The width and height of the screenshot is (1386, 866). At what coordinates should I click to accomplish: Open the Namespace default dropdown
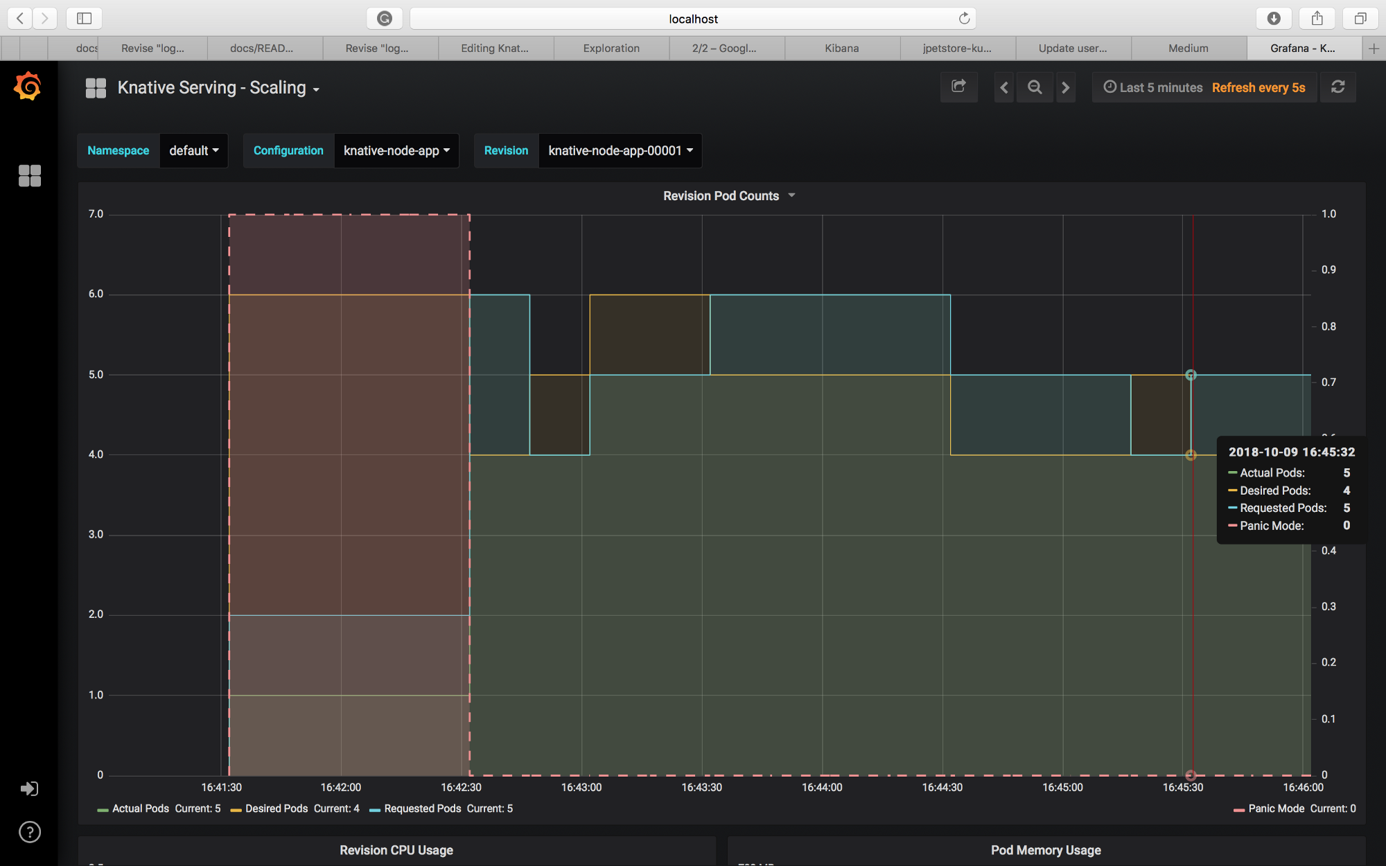click(x=193, y=150)
